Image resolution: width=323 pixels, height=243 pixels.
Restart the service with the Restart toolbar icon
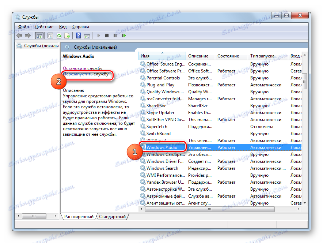pos(123,36)
